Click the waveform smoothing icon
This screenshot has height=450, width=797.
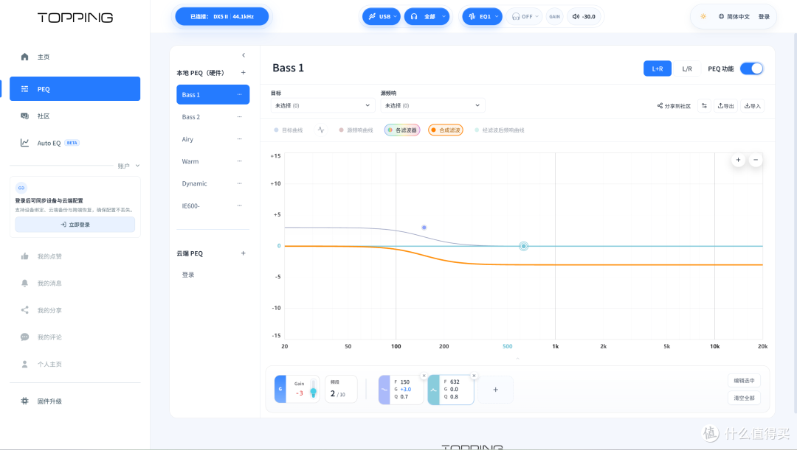[x=321, y=130]
